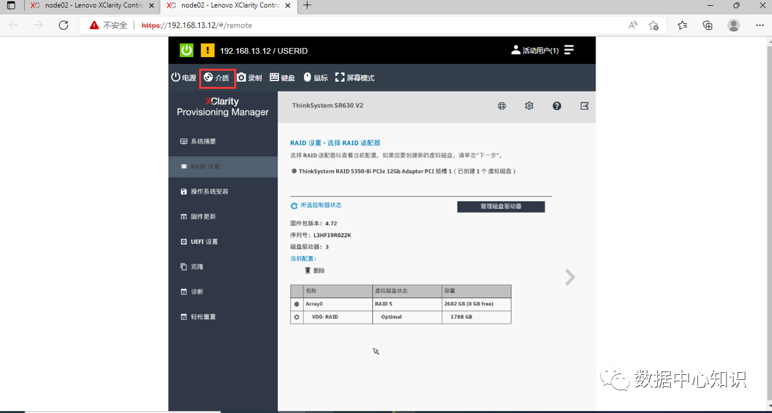Open the 键盘 keyboard menu
772x413 pixels.
tap(283, 78)
